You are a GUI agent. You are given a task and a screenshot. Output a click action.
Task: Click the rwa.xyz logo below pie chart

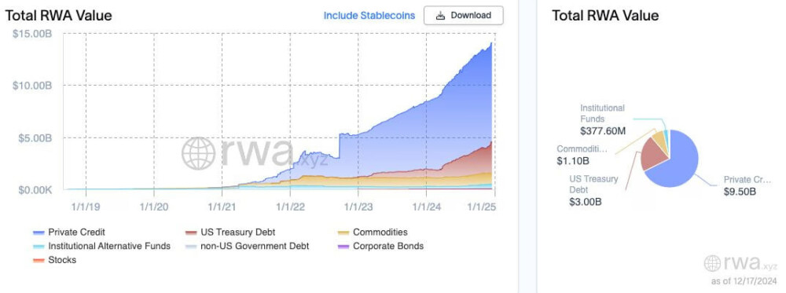[740, 263]
